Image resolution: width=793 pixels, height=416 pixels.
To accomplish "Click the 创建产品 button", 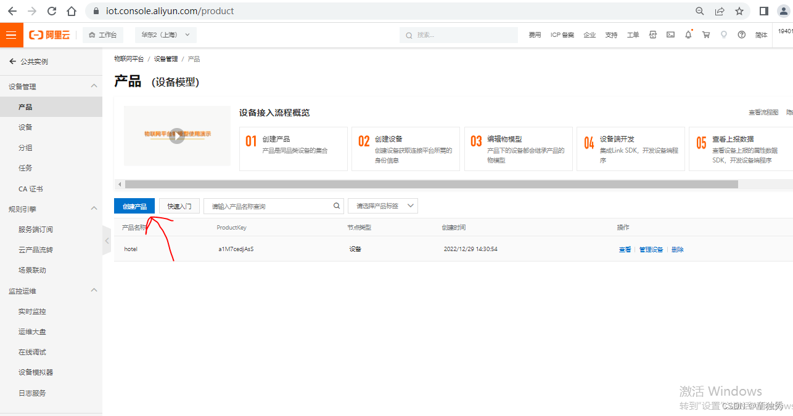I will point(134,206).
